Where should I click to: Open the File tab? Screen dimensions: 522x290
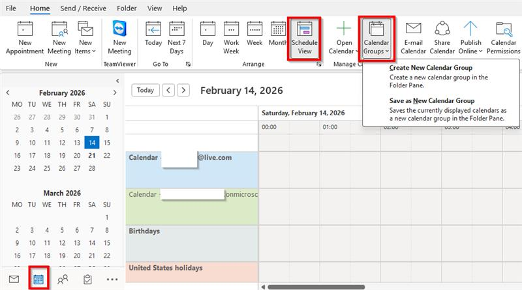[10, 8]
